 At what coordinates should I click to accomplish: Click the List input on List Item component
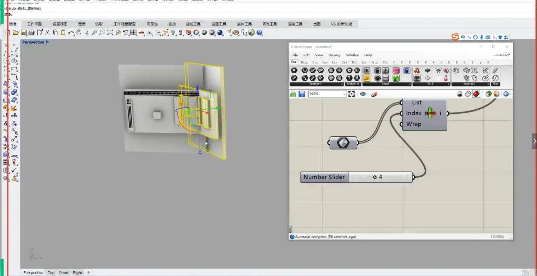tap(417, 102)
